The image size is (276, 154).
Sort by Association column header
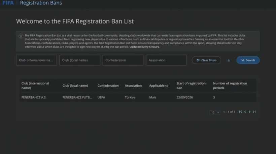pyautogui.click(x=133, y=86)
